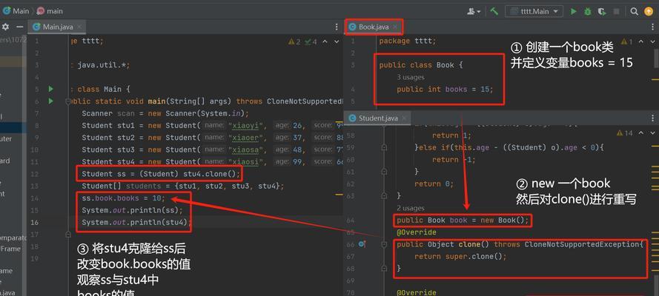The height and width of the screenshot is (296, 659).
Task: Click 'java.util.*;' import in Main.java
Action: tap(104, 65)
